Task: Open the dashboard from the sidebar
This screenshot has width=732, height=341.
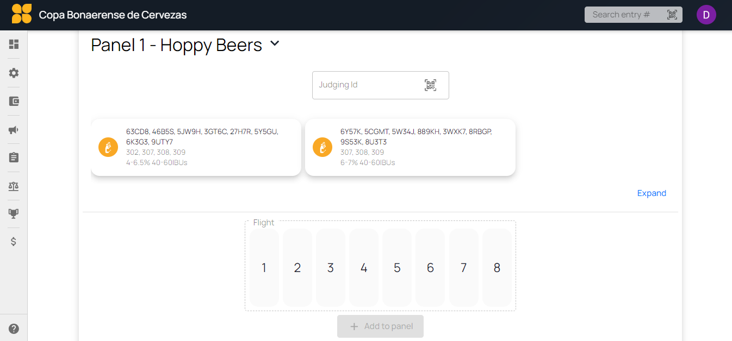Action: 13,45
